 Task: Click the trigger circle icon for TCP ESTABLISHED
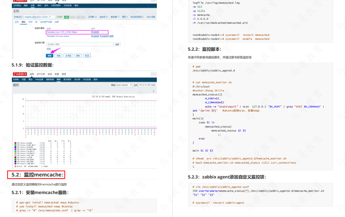pos(15,166)
